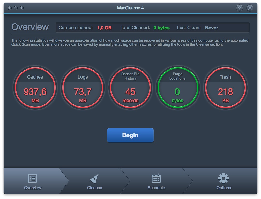Click the calendar icon for Schedule

tap(156, 178)
